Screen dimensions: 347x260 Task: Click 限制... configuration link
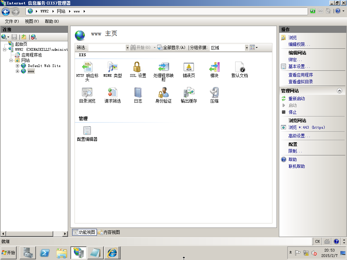(295, 151)
